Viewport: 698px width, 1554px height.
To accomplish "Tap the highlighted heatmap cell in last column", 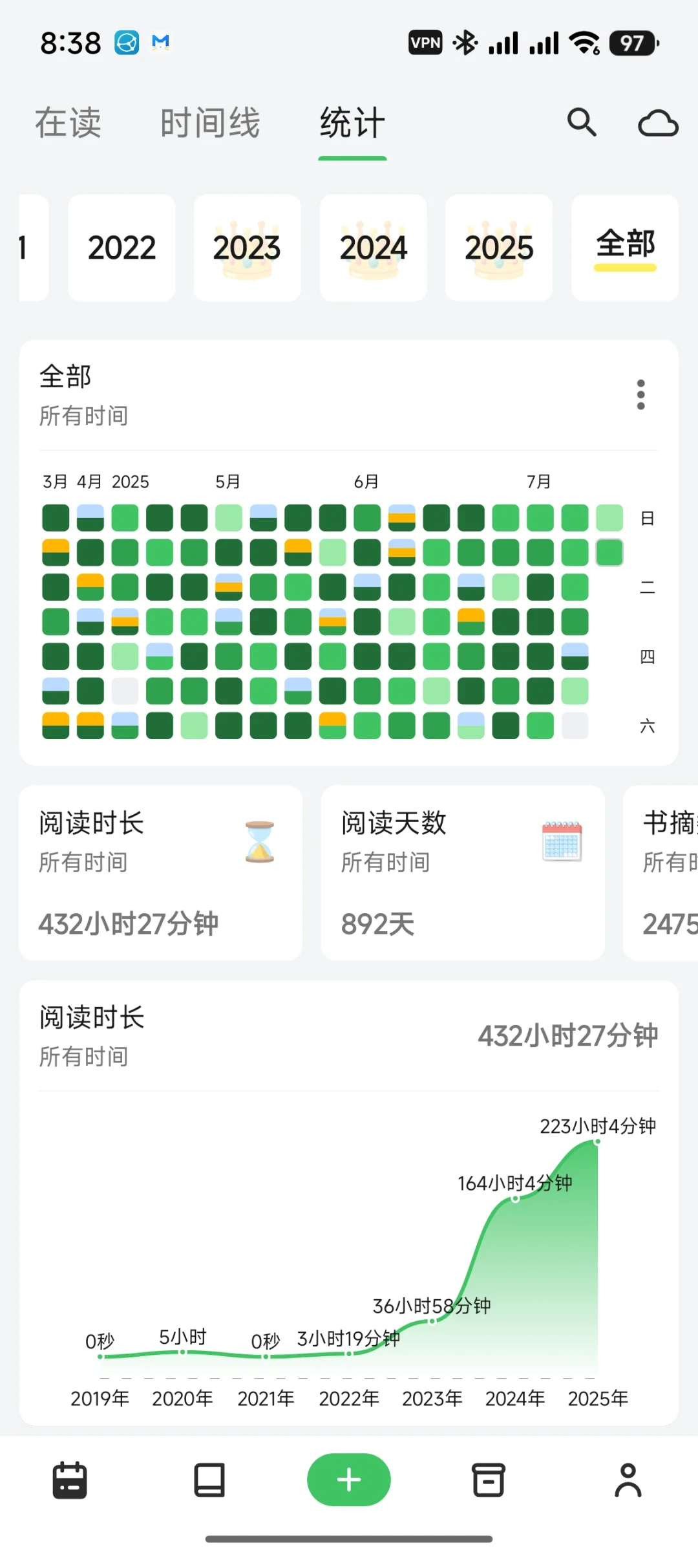I will (x=609, y=552).
